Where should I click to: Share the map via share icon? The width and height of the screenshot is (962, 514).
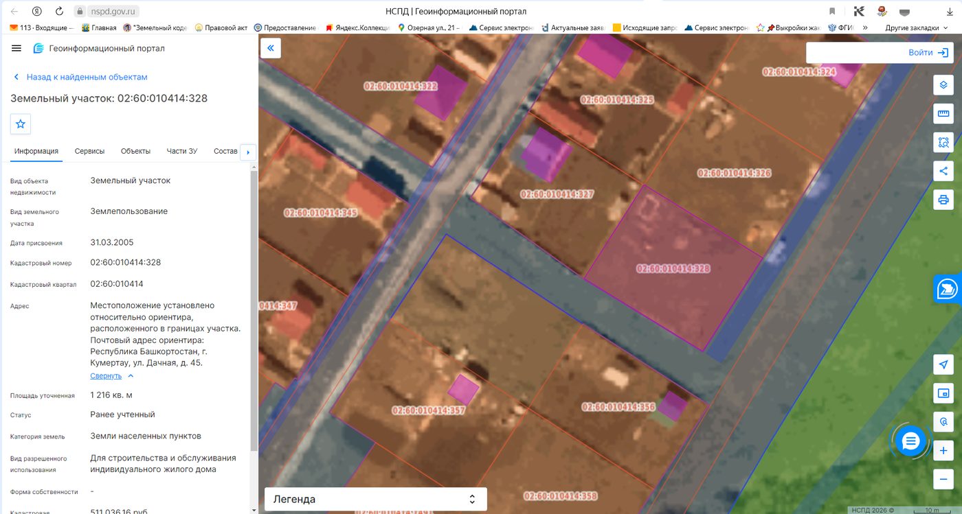click(x=943, y=172)
